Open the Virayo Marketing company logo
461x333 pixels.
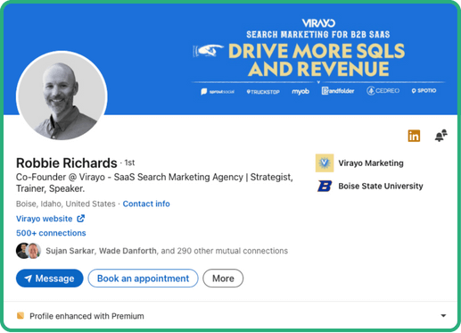tap(325, 163)
